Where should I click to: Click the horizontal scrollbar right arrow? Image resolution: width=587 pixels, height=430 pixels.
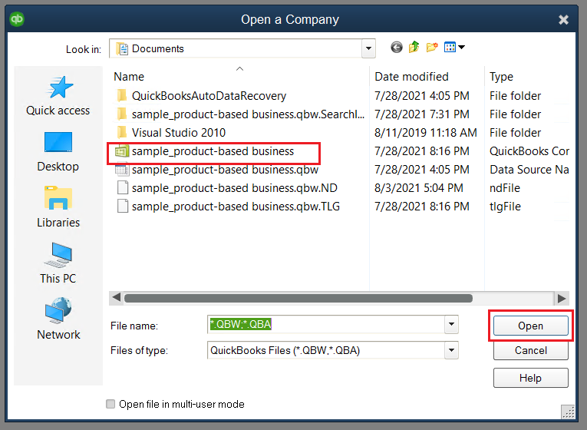(563, 297)
